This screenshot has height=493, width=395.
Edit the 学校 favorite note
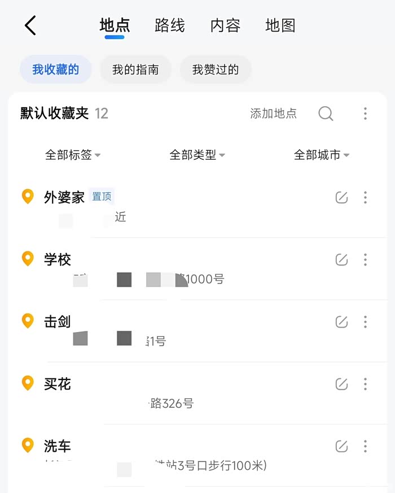341,260
